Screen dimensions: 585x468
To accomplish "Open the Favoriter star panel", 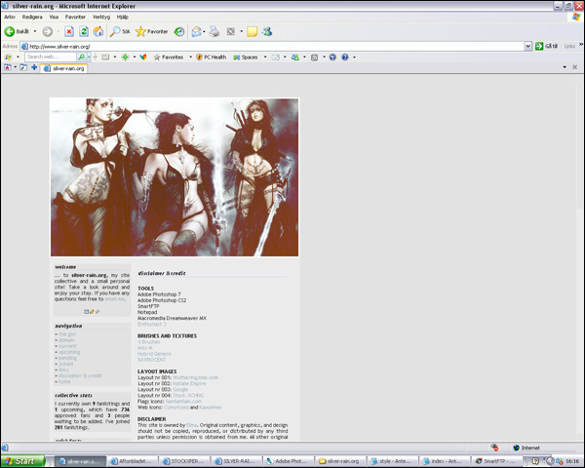I will point(151,32).
